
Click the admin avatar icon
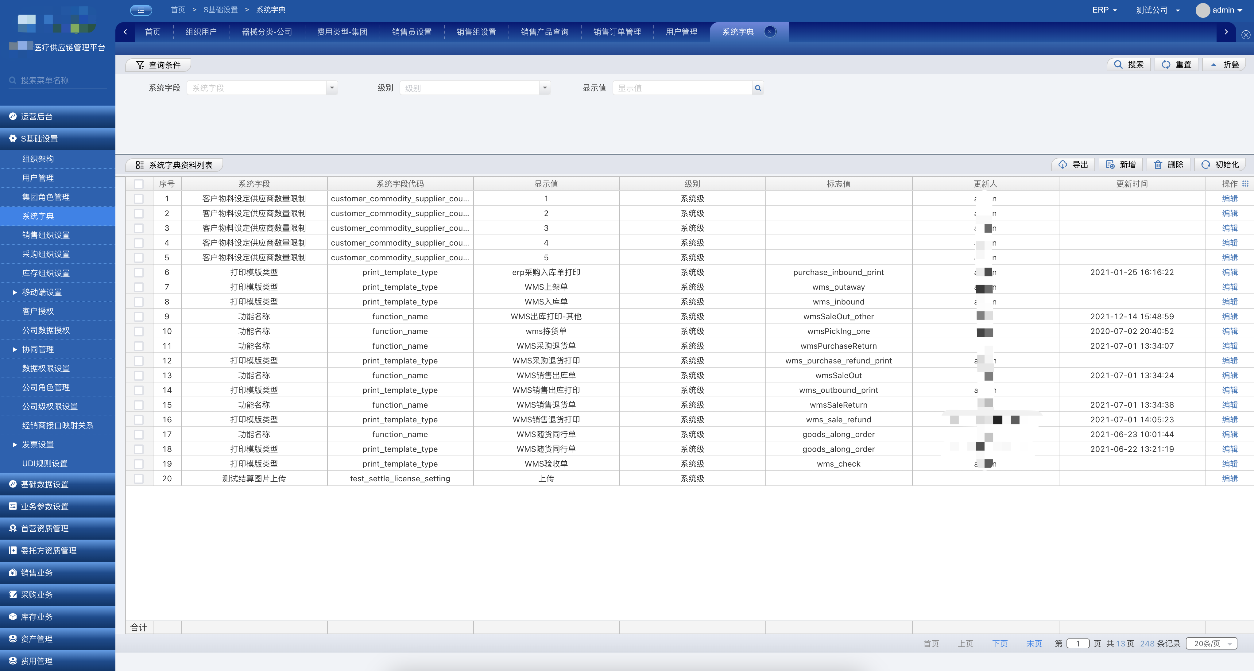coord(1202,10)
